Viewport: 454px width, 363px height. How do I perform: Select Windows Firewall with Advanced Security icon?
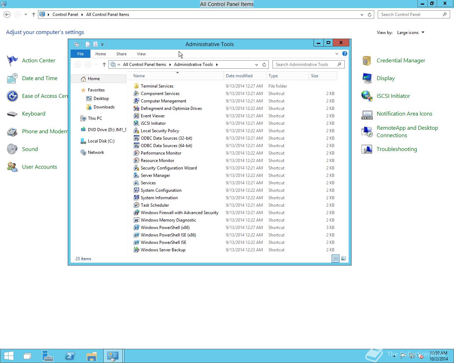136,213
